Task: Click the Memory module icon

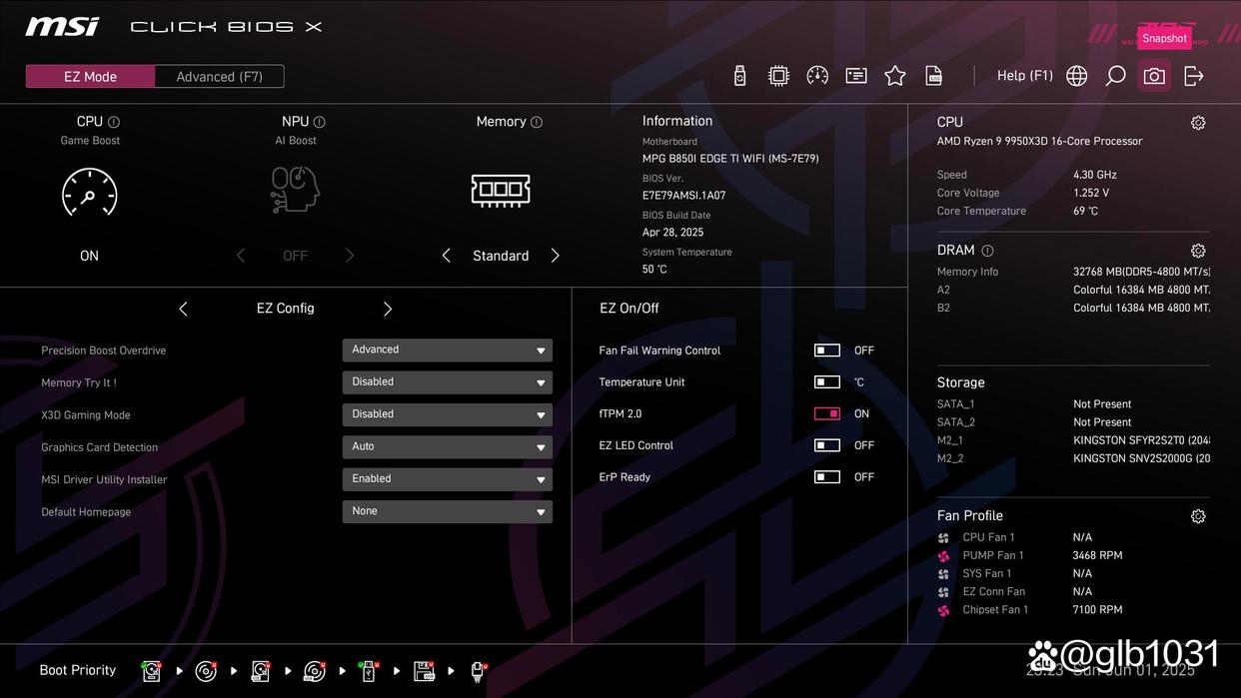Action: [x=501, y=190]
